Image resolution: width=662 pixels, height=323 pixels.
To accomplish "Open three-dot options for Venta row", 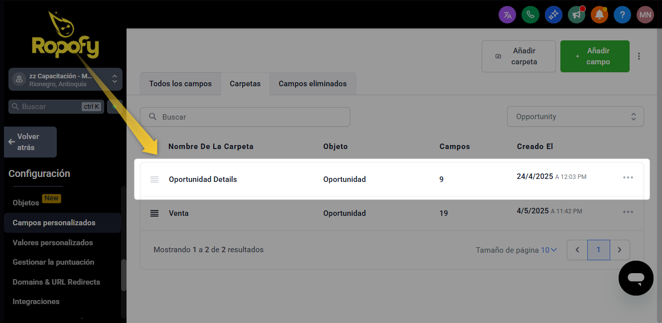I will [x=628, y=212].
